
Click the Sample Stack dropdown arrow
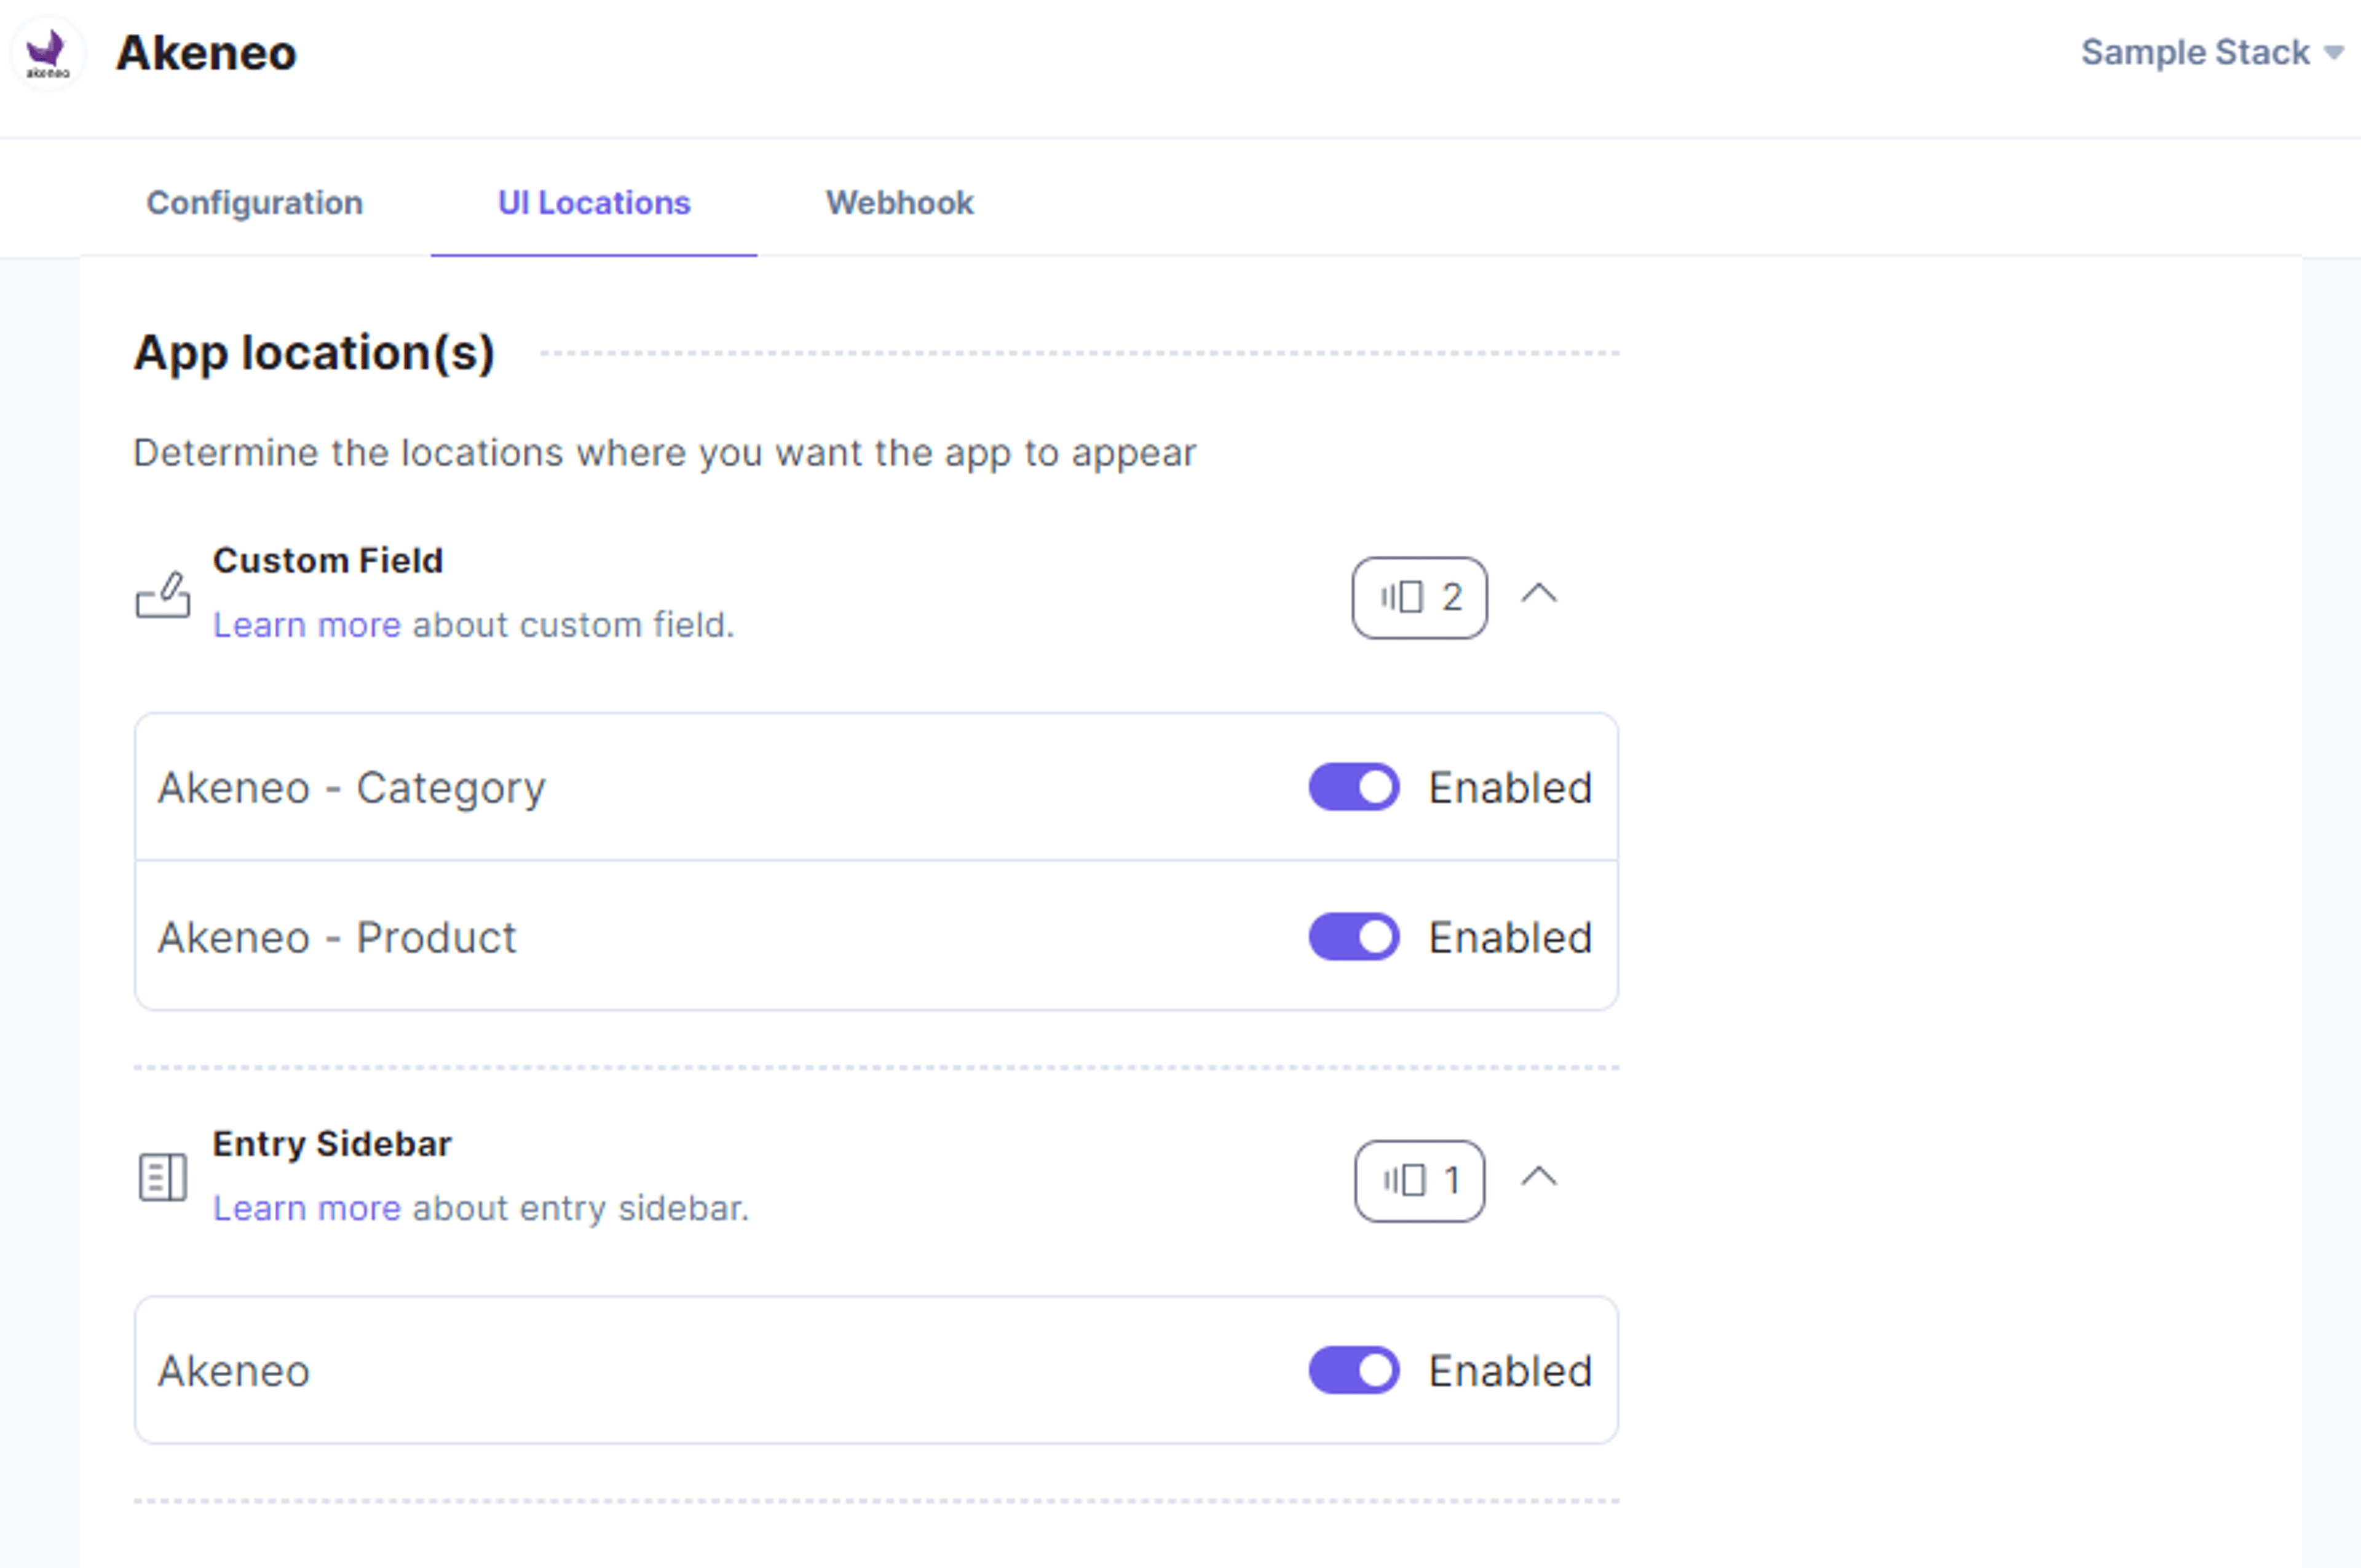click(2334, 53)
